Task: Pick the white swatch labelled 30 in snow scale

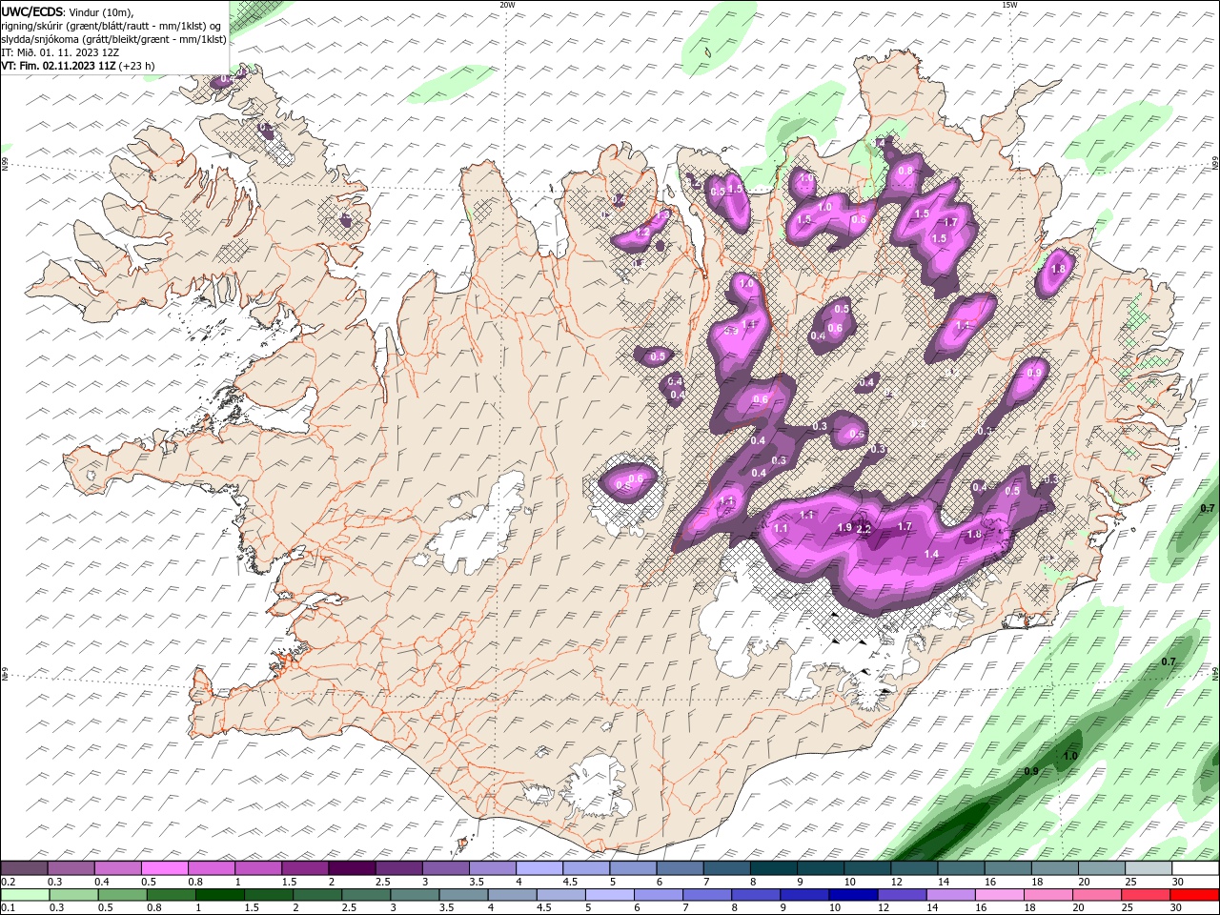Action: tap(1195, 868)
